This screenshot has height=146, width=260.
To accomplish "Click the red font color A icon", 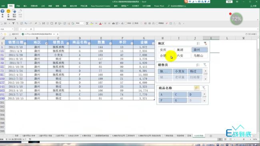I will [100, 24].
